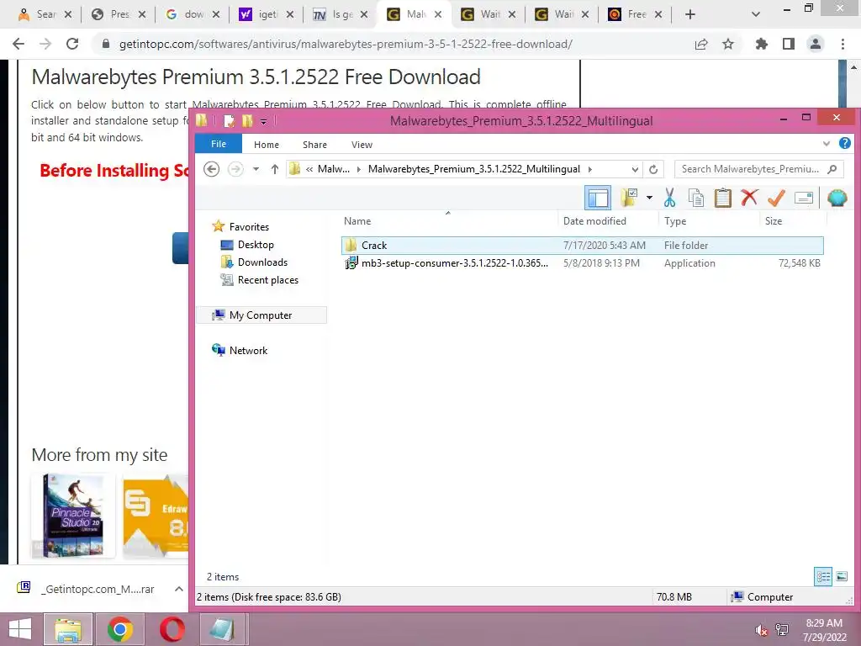861x646 pixels.
Task: Open the Home ribbon tab
Action: click(267, 145)
